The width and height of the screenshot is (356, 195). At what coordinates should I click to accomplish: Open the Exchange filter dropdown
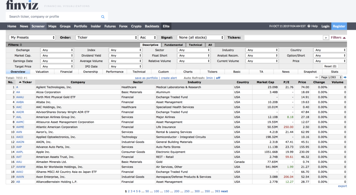pyautogui.click(x=57, y=50)
